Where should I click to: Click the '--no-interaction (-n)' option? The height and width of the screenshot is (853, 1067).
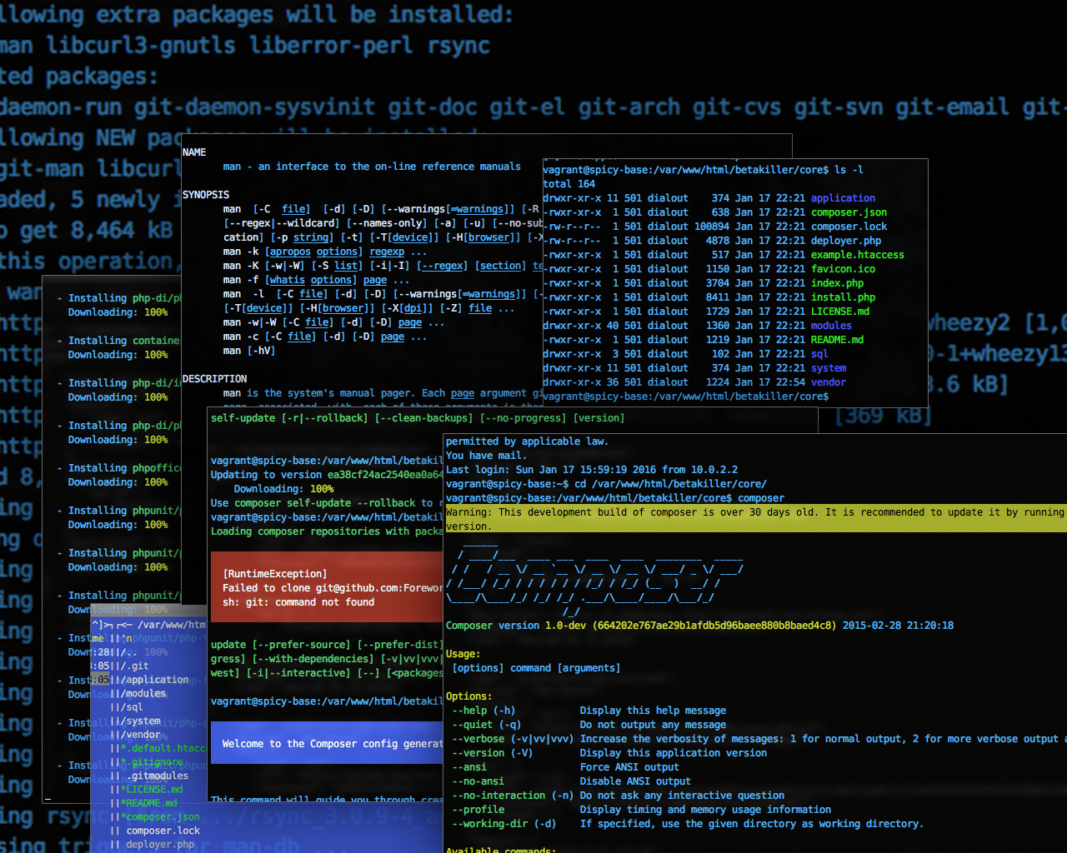pos(513,796)
